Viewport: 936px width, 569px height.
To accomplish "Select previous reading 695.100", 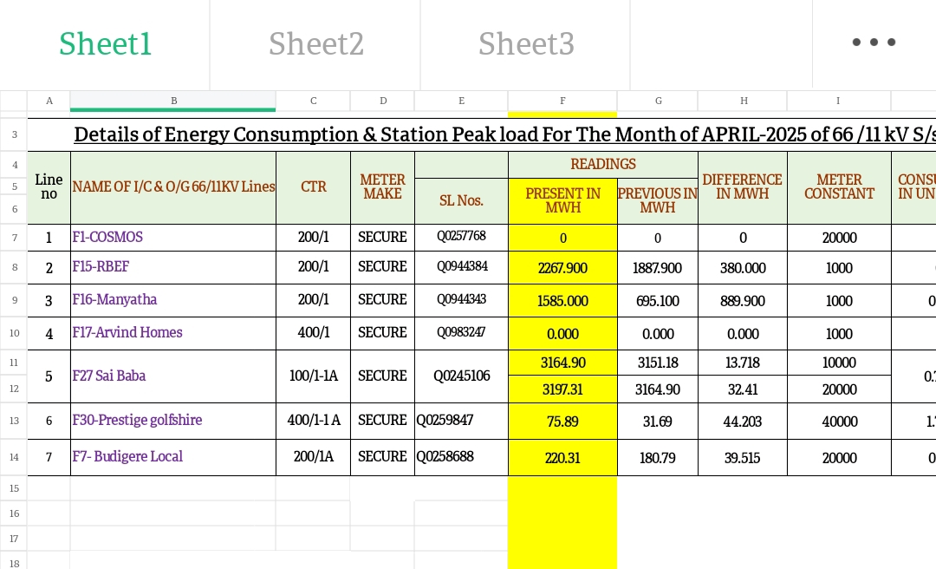I will click(x=658, y=301).
